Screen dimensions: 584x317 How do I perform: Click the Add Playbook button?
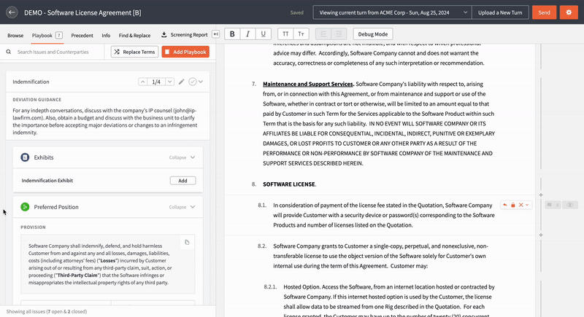tap(185, 52)
